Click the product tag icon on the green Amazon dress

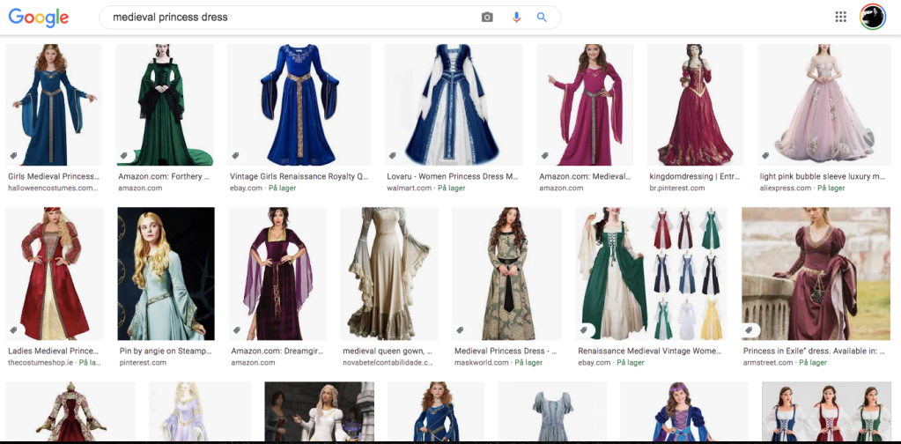[x=125, y=155]
